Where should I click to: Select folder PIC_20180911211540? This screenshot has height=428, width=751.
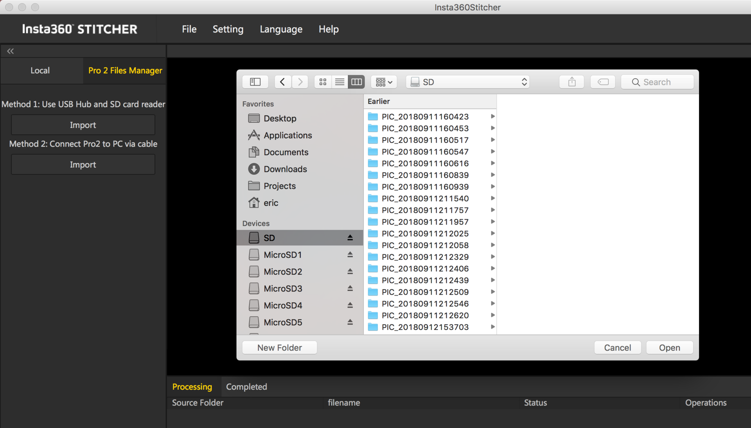click(x=430, y=199)
